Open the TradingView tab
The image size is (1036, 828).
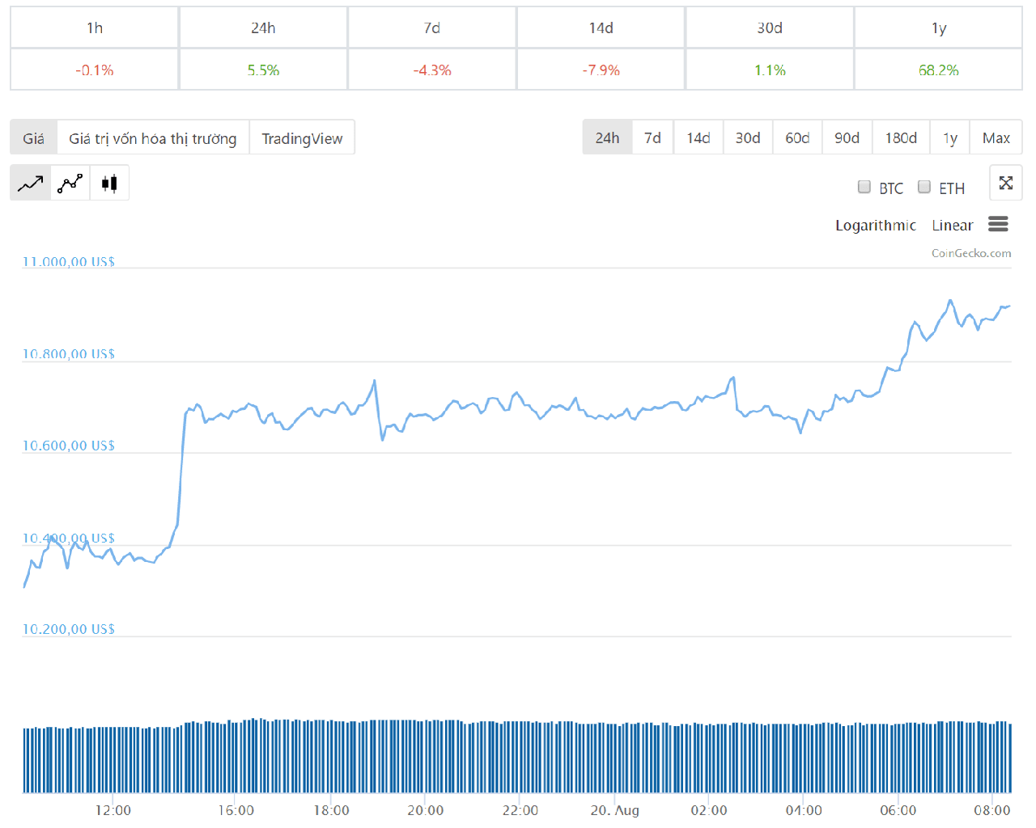pos(302,137)
